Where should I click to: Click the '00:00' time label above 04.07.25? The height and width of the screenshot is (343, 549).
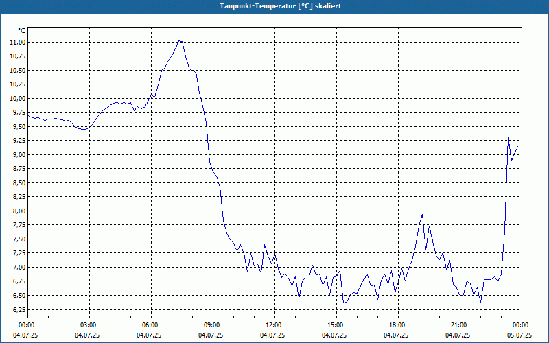[x=25, y=325]
